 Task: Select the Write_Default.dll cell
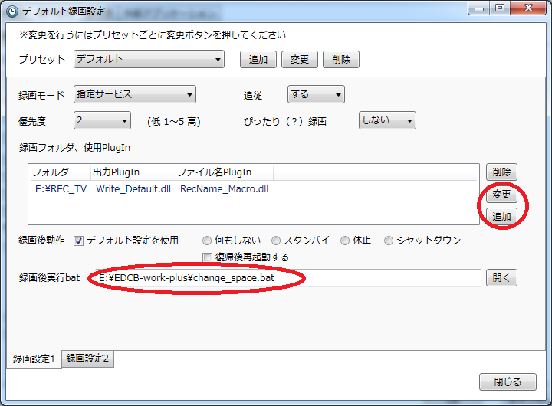(x=133, y=189)
